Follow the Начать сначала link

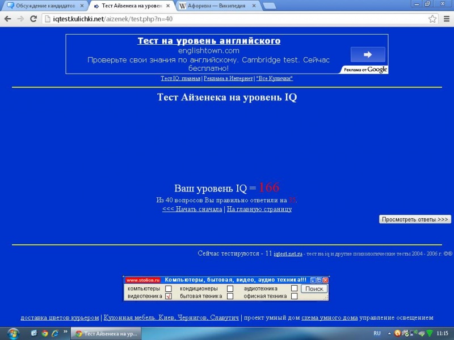click(x=192, y=209)
